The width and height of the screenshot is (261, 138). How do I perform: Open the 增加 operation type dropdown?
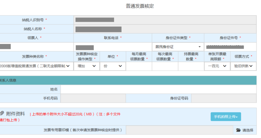click(86, 66)
